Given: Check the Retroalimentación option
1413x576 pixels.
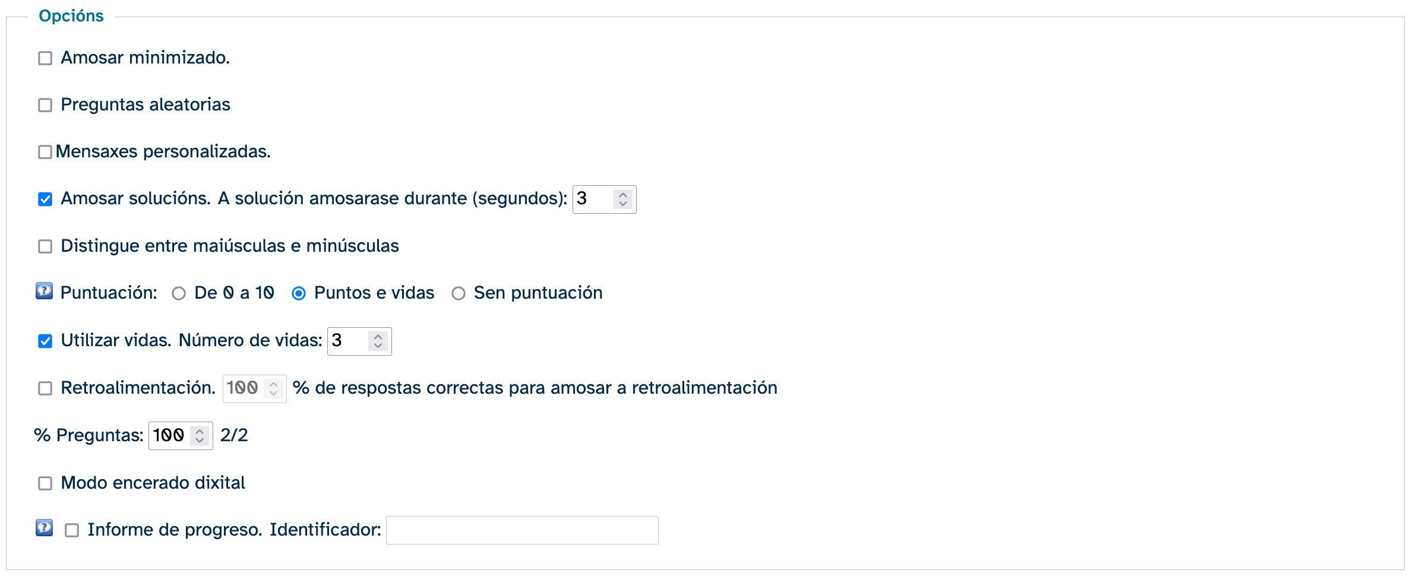Looking at the screenshot, I should point(44,387).
